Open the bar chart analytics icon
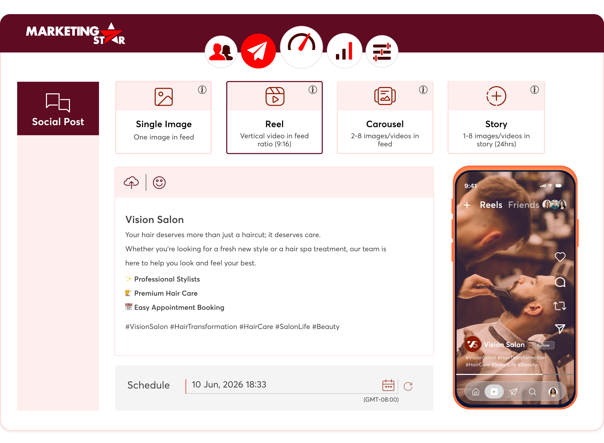 344,51
